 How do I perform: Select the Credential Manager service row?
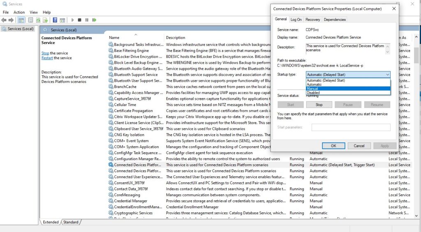click(x=131, y=201)
